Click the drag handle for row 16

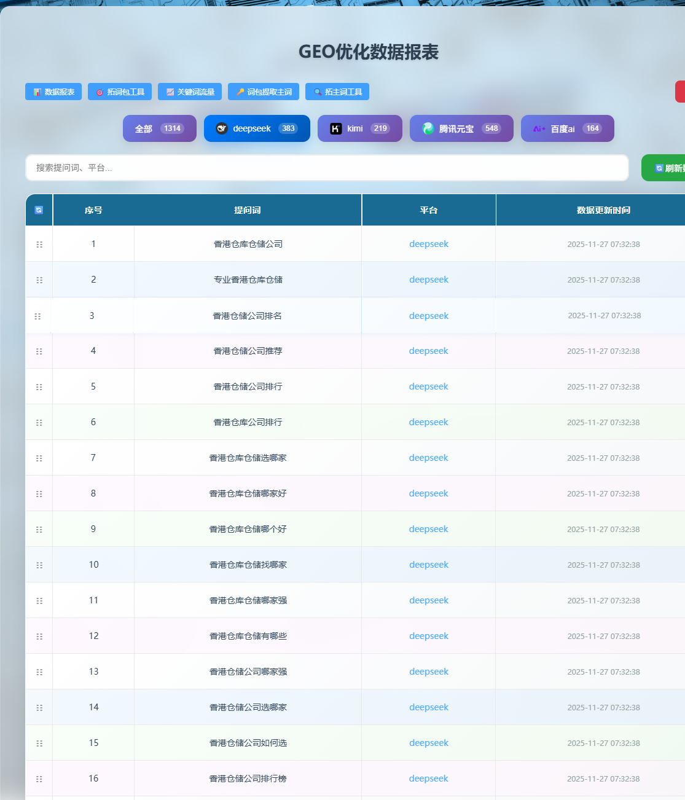(39, 779)
